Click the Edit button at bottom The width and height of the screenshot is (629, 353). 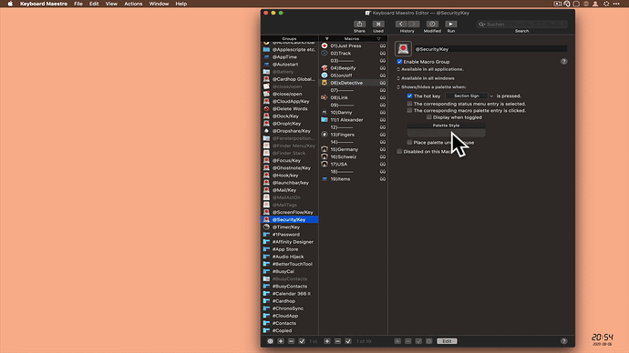pos(447,341)
